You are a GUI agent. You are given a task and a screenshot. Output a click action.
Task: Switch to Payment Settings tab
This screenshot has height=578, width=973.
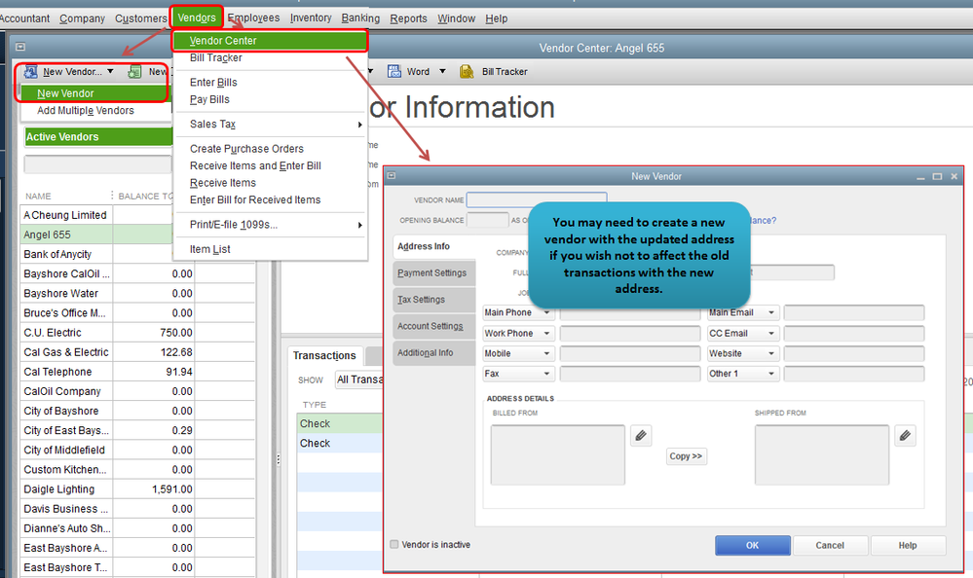434,272
